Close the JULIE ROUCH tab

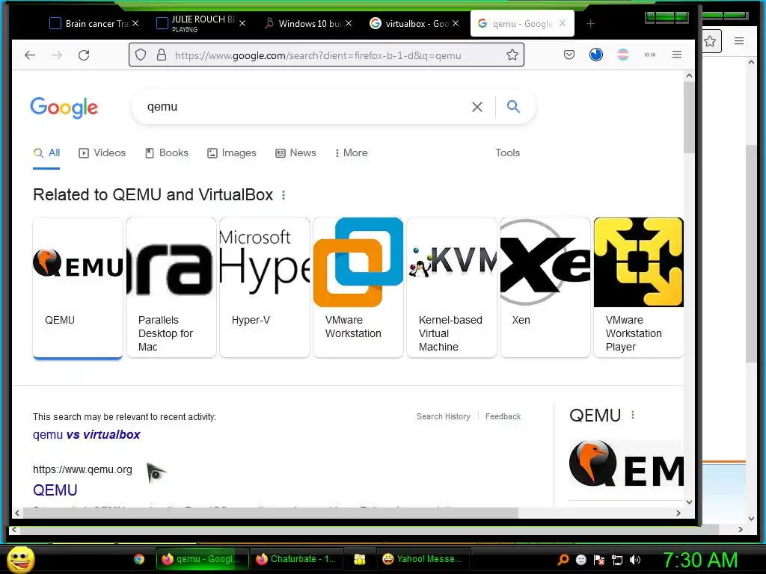[x=242, y=23]
